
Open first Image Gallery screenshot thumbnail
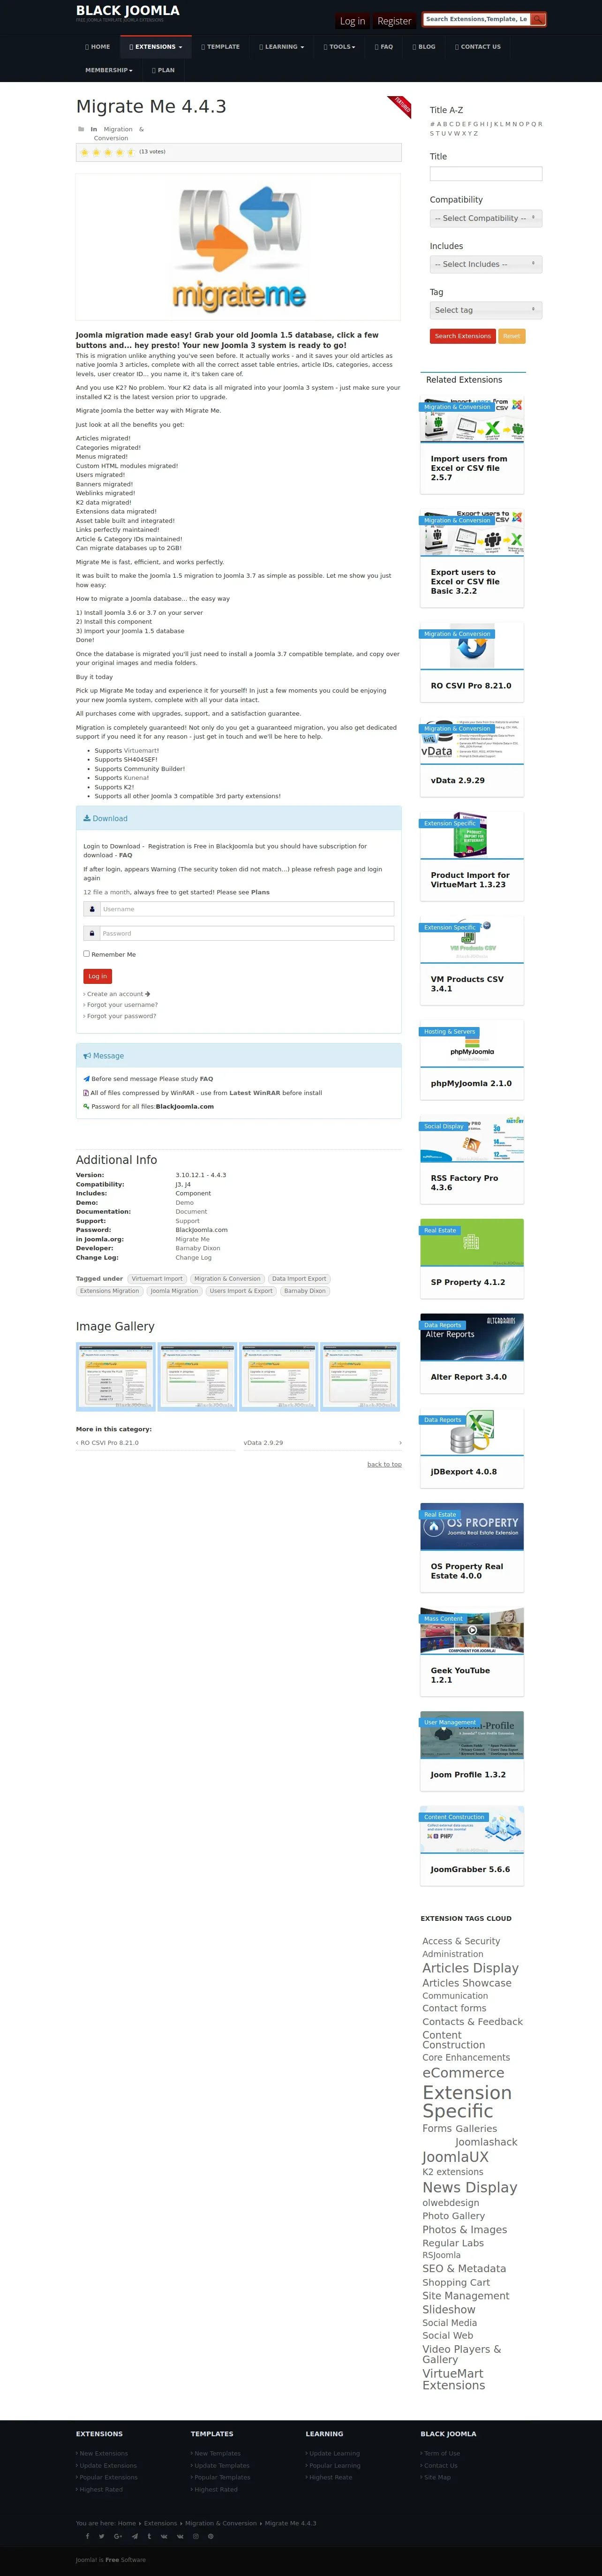(116, 1376)
